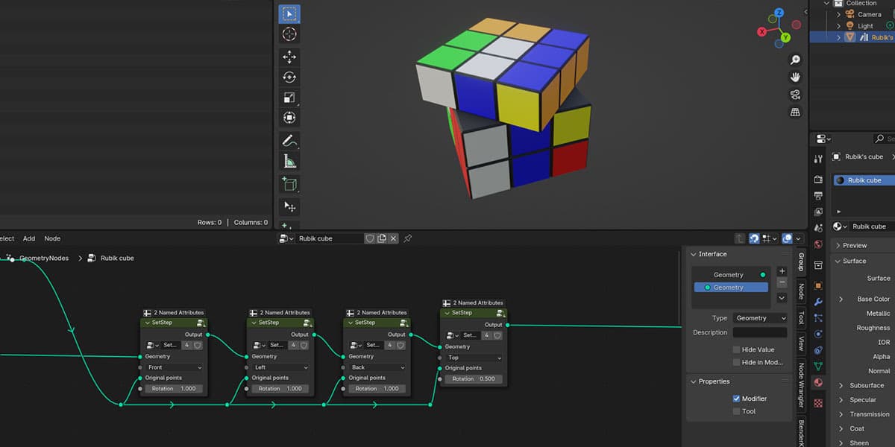The height and width of the screenshot is (447, 895).
Task: Select the Rubik cube material slot
Action: [863, 180]
